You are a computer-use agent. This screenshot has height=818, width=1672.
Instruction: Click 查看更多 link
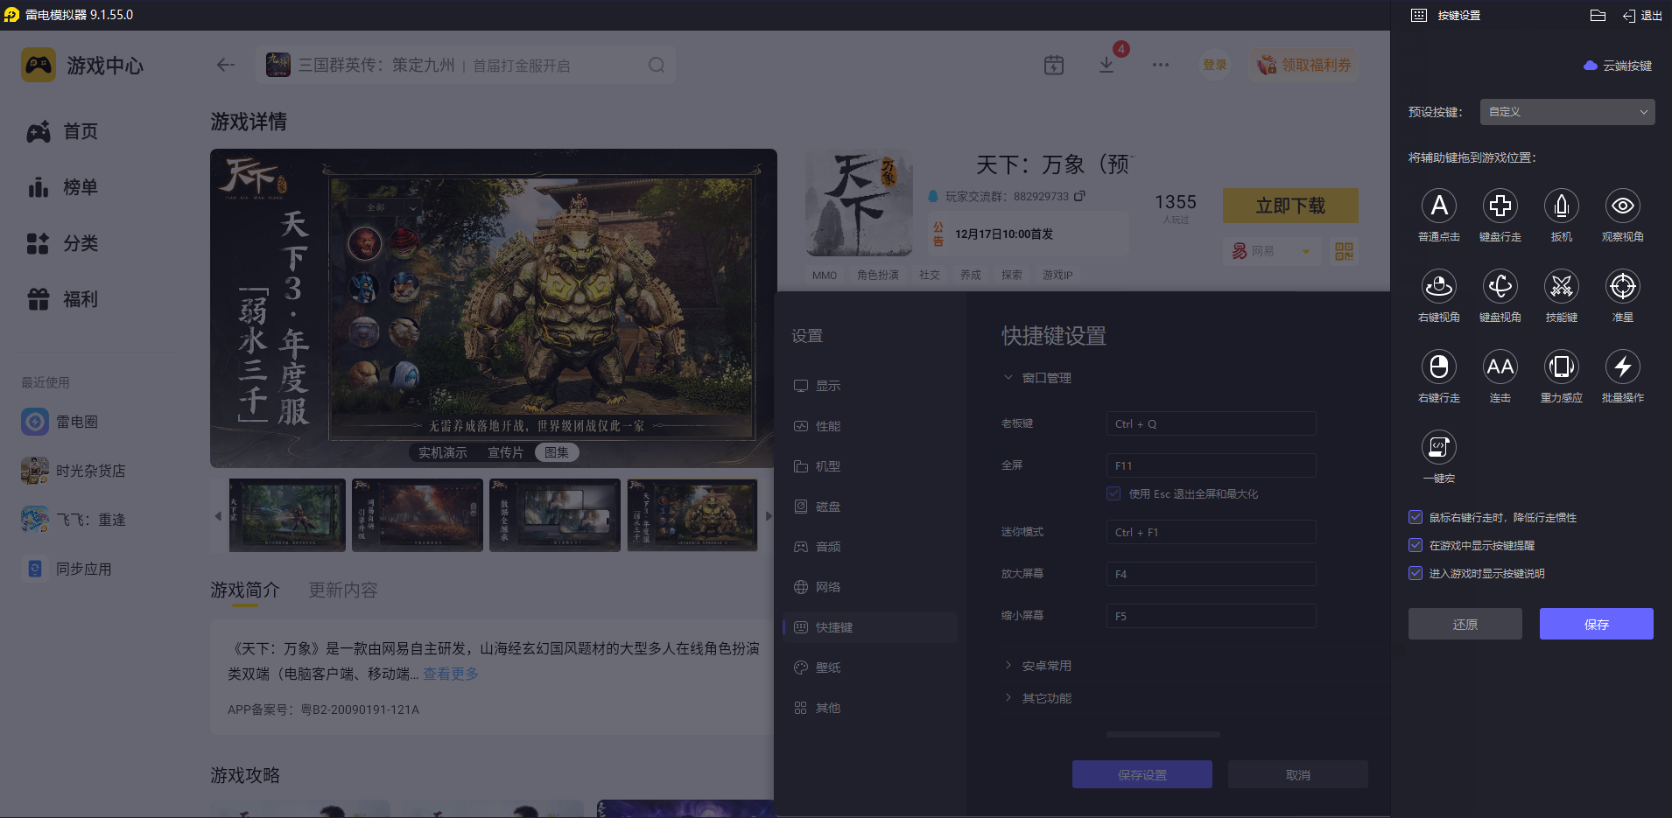[x=451, y=674]
